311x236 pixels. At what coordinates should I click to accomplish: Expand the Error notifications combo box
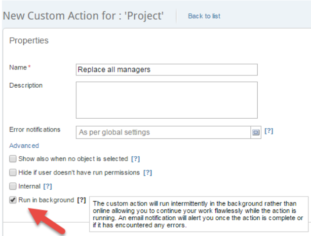click(163, 132)
